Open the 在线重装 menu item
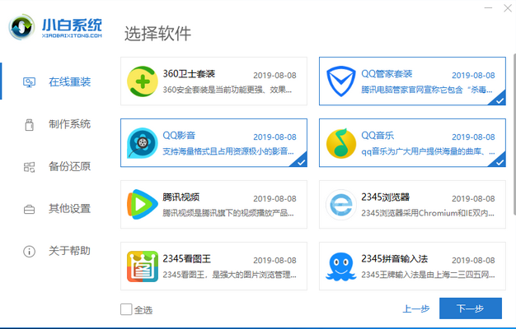The height and width of the screenshot is (329, 516). pyautogui.click(x=70, y=82)
